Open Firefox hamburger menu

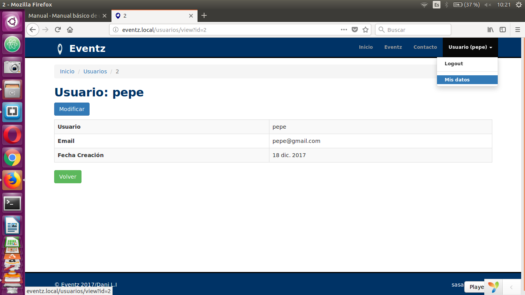[x=518, y=30]
